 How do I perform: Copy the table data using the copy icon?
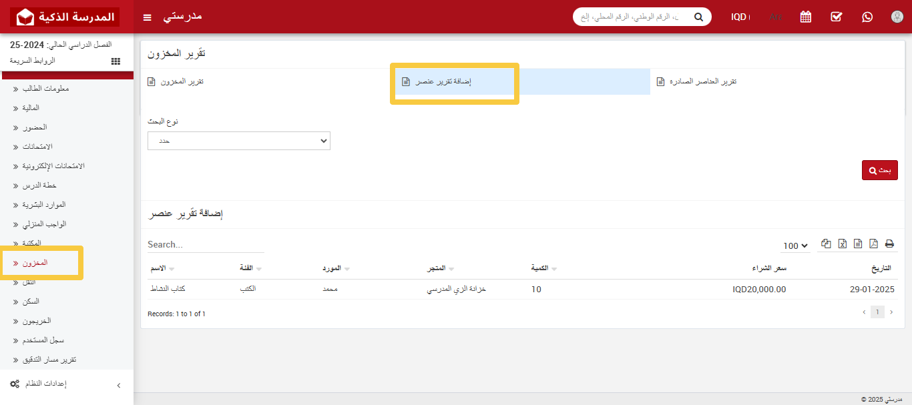(x=826, y=244)
